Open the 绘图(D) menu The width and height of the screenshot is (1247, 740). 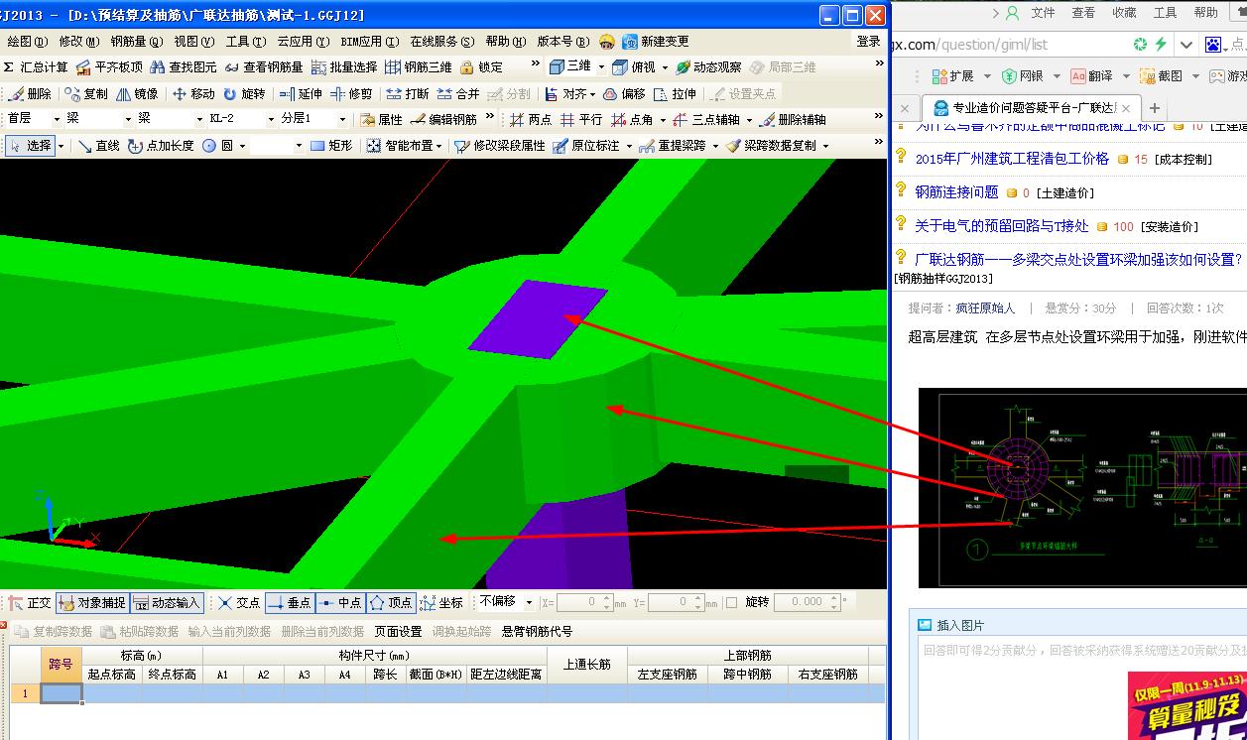(x=27, y=42)
